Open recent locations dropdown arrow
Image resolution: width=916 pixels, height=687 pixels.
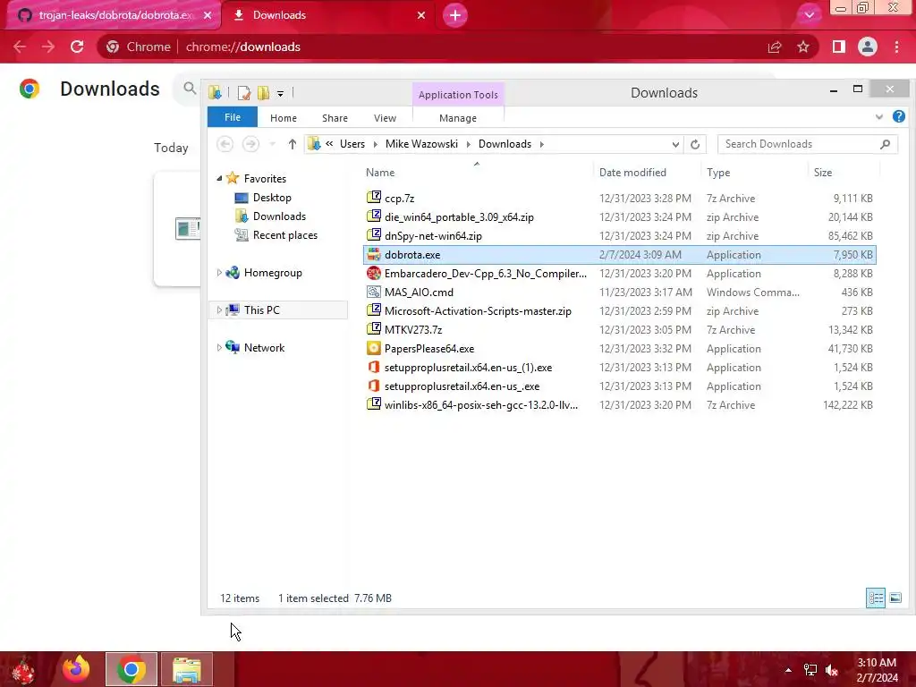[272, 144]
